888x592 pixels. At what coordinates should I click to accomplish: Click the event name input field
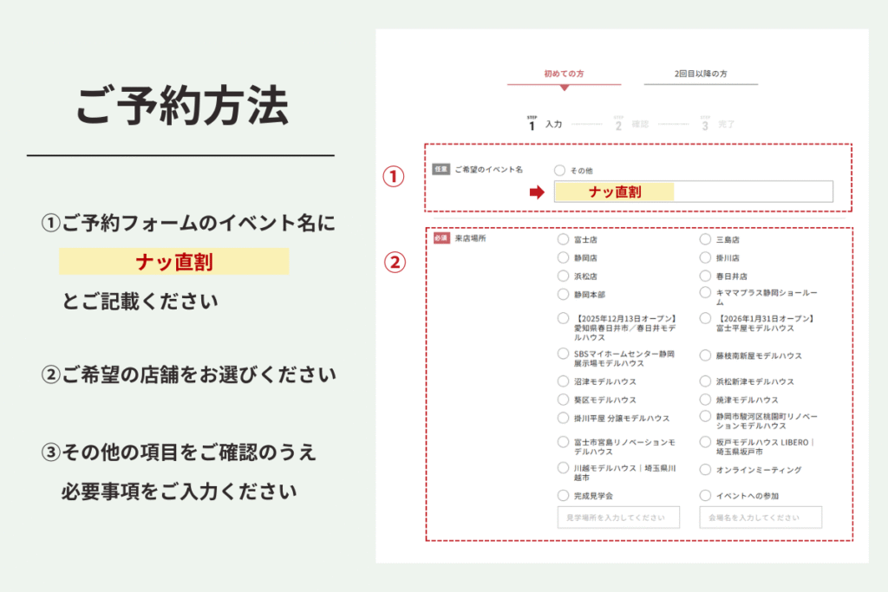tap(693, 192)
